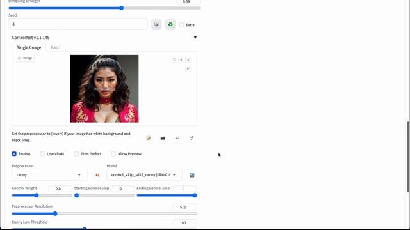Click the Seed input field
Viewport: 410px width, 230px height.
[78, 24]
